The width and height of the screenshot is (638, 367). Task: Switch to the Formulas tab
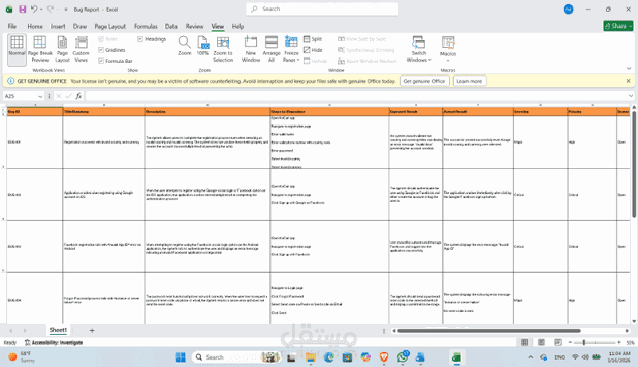(146, 26)
